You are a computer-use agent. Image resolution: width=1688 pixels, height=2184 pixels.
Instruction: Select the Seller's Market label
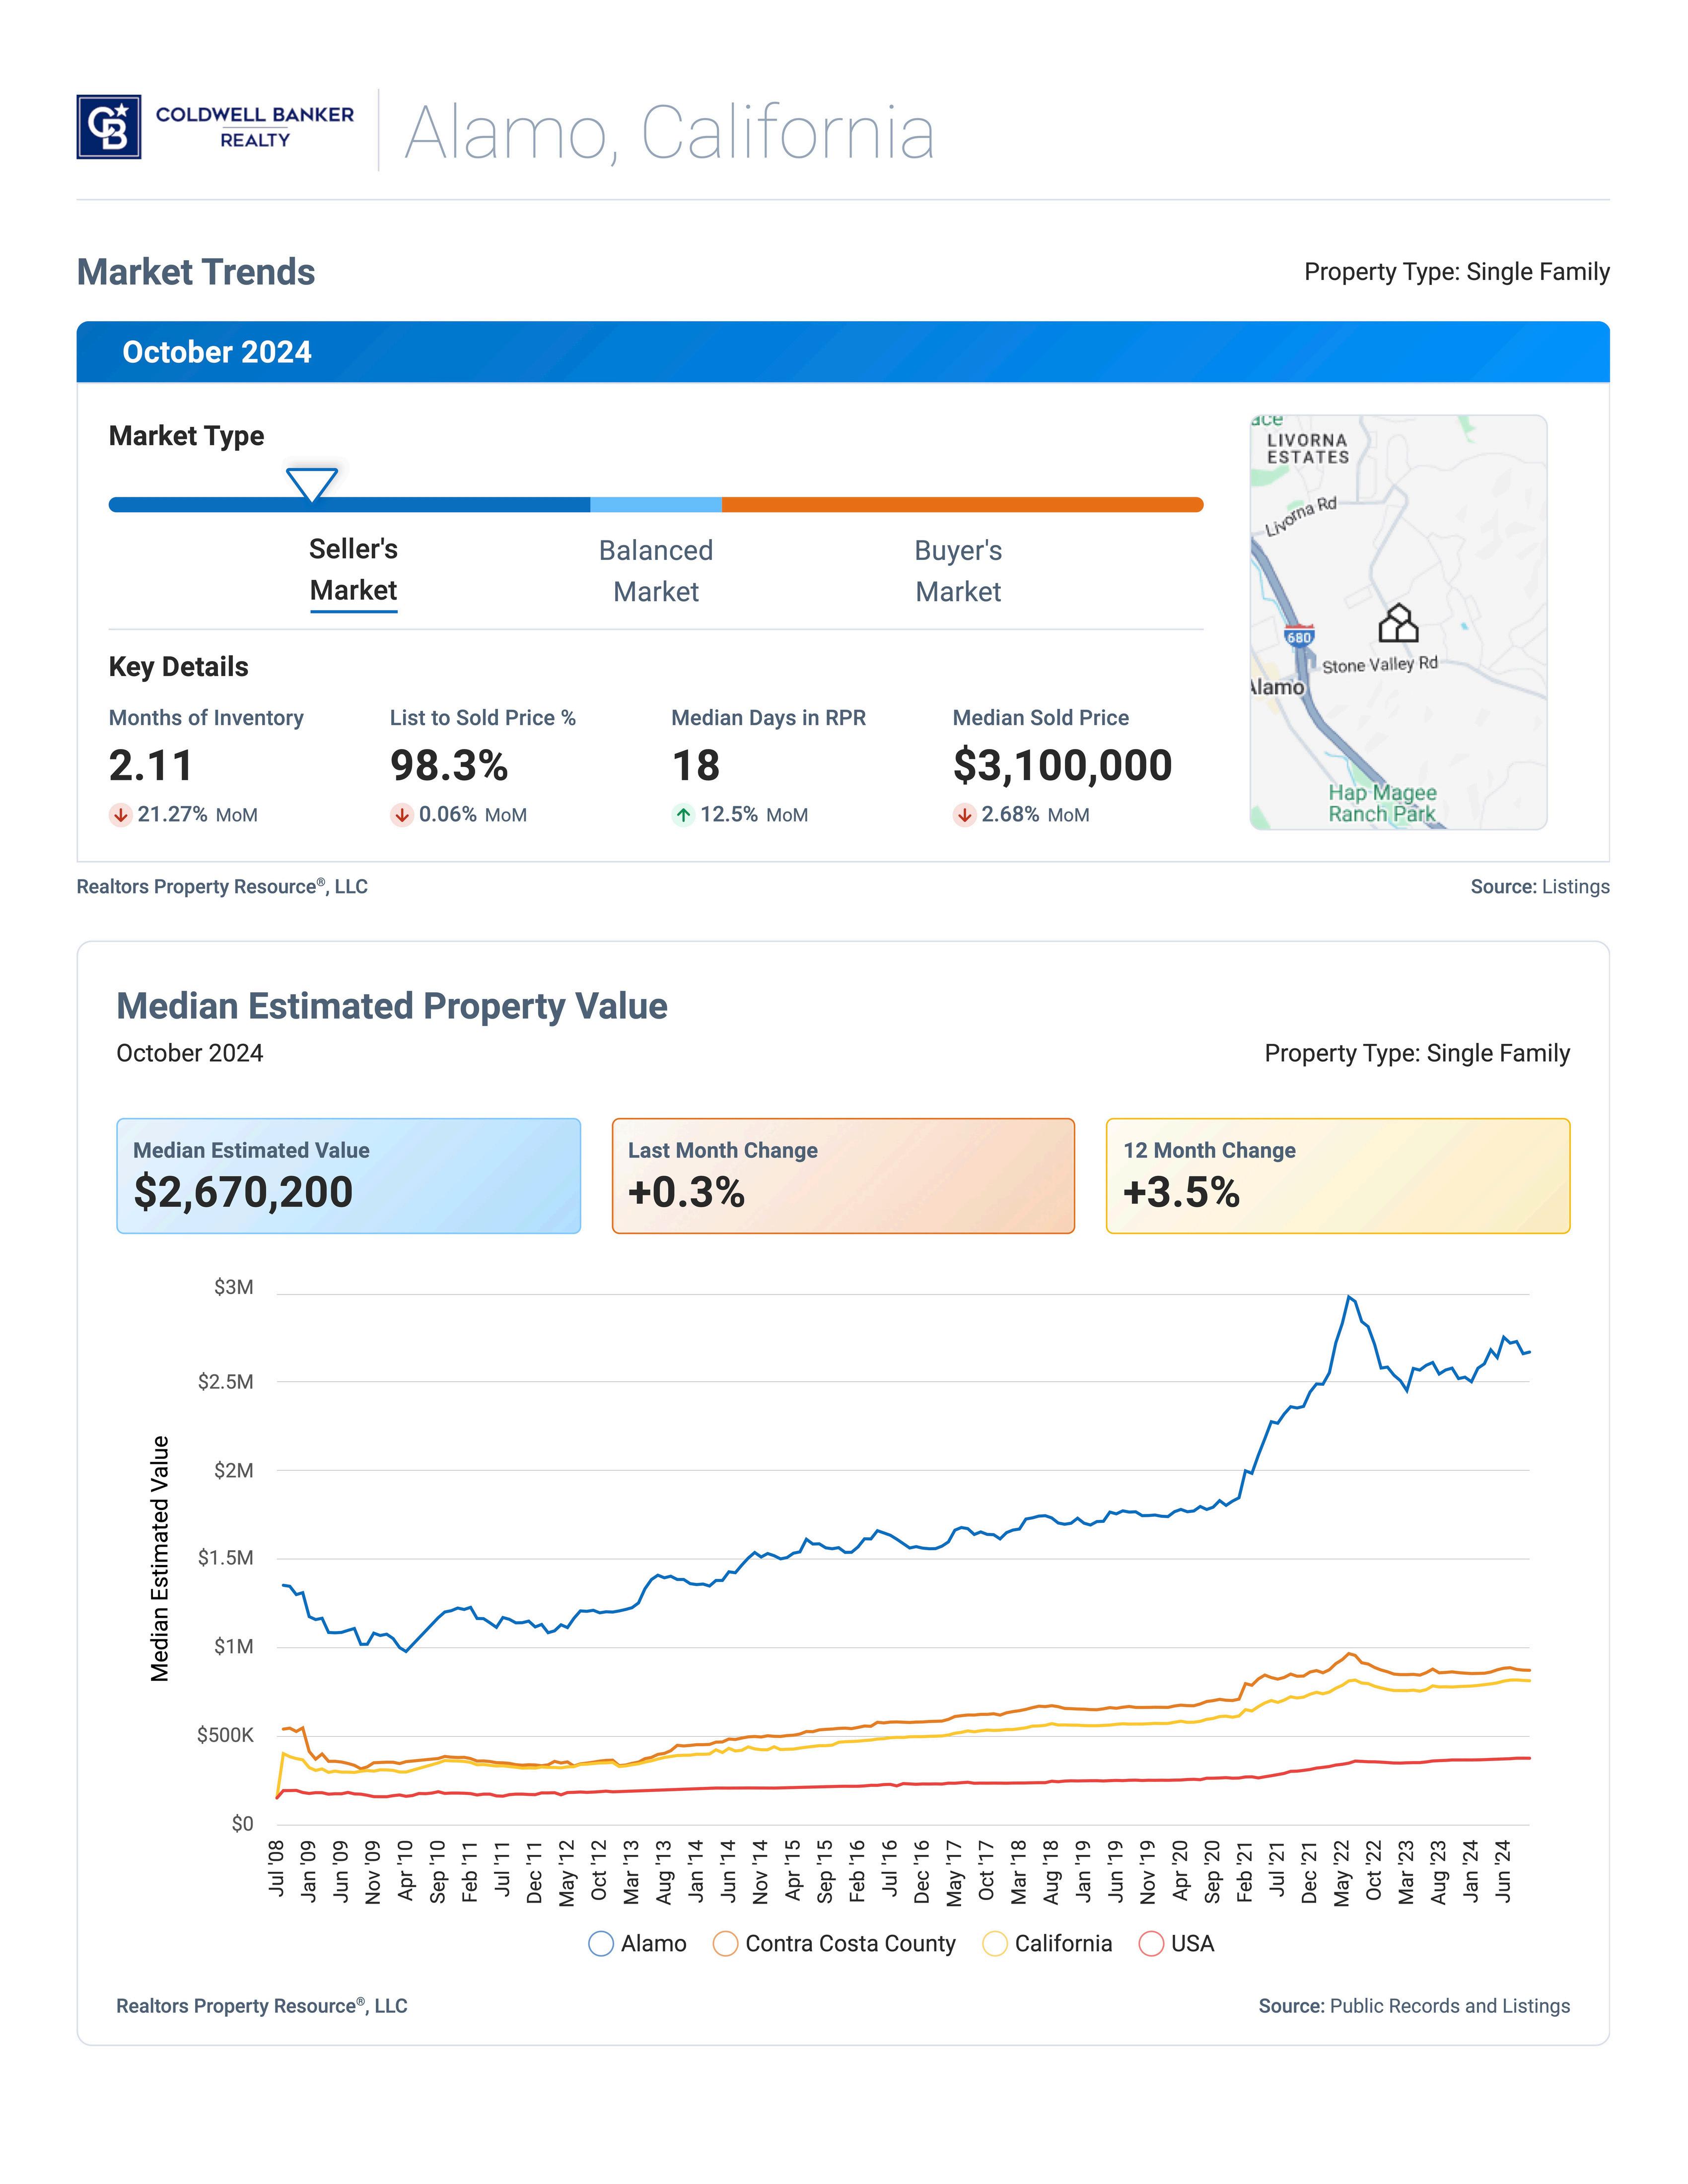tap(353, 570)
